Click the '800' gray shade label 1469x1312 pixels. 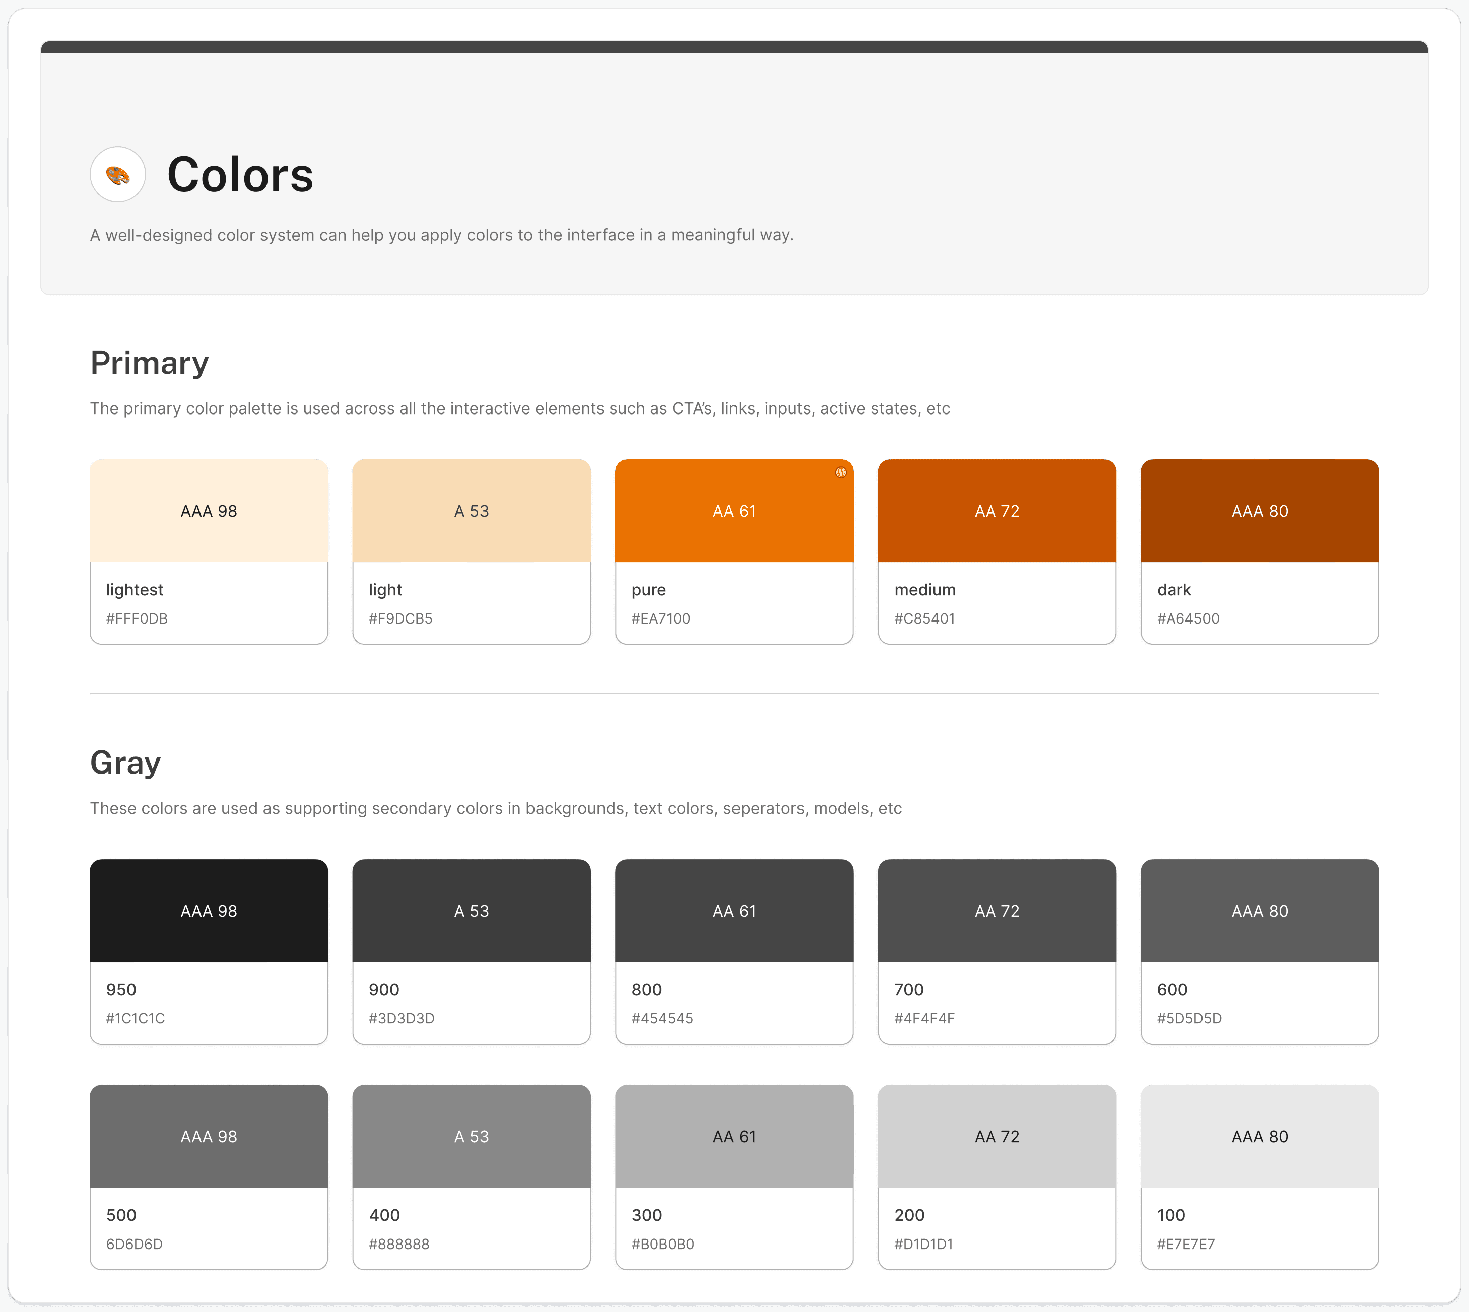pos(646,990)
